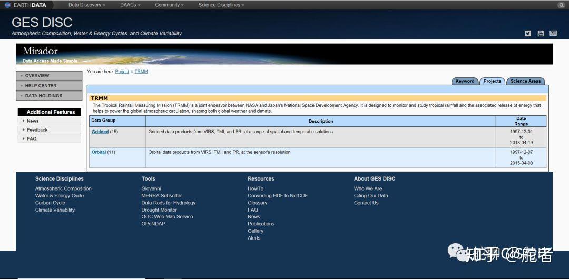
Task: Expand the OVERVIEW sidebar section
Action: tap(49, 76)
